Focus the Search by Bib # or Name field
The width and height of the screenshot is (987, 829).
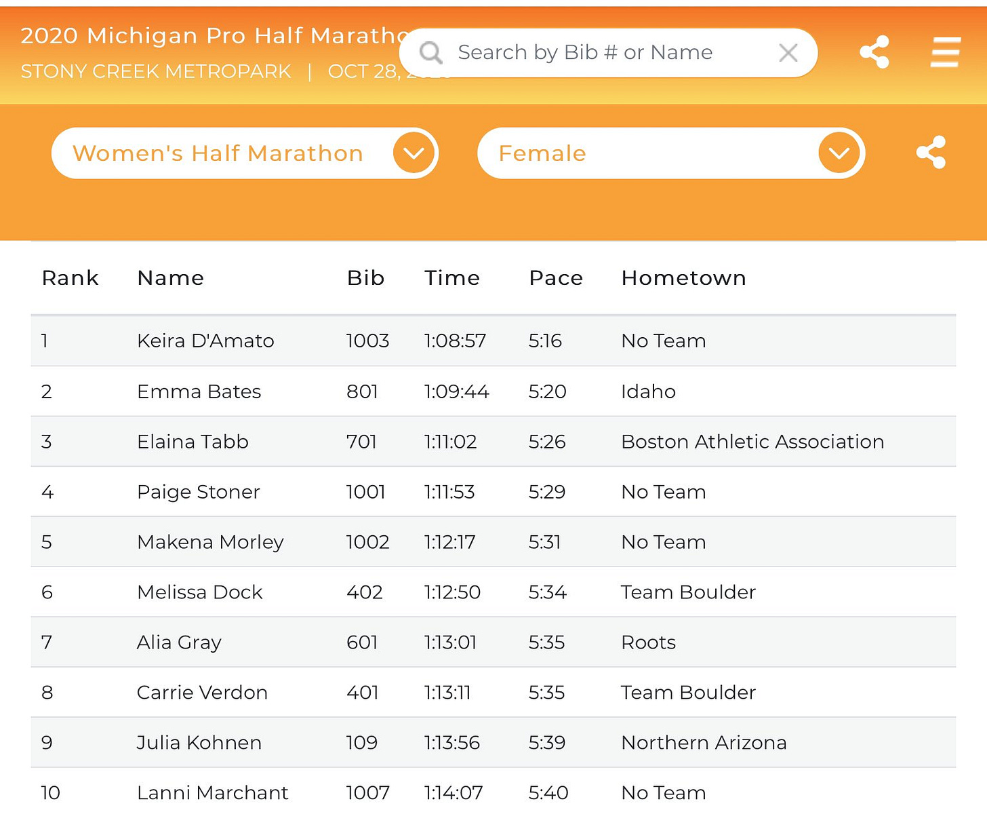(x=608, y=53)
